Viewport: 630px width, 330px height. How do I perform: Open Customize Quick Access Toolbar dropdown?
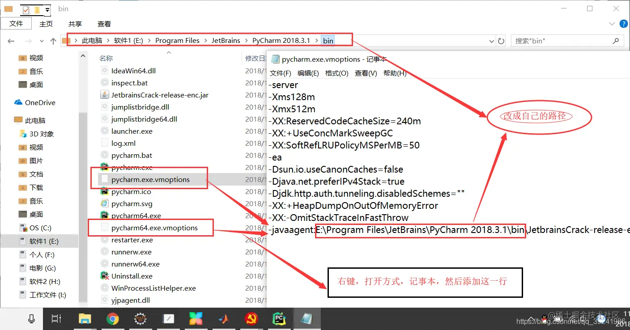pos(47,9)
